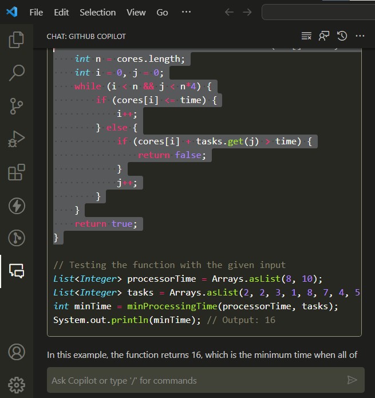The height and width of the screenshot is (398, 375).
Task: Open the Manage settings gear
Action: click(x=17, y=385)
